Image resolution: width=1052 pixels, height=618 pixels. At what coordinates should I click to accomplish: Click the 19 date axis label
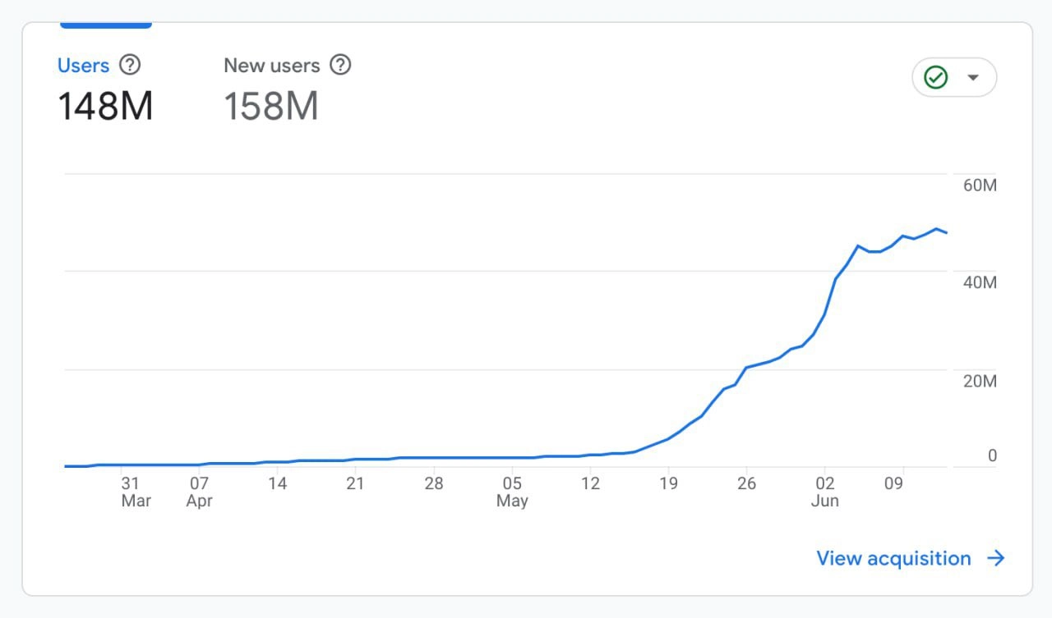[668, 483]
